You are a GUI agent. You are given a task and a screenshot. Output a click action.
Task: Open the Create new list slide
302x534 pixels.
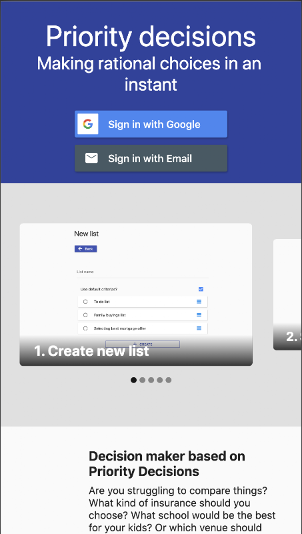[x=136, y=294]
